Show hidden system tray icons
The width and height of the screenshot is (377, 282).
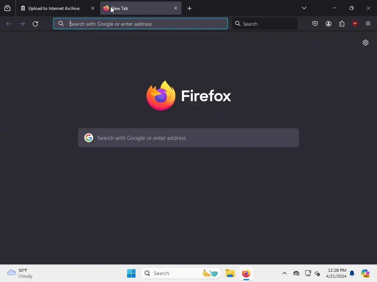click(x=285, y=273)
